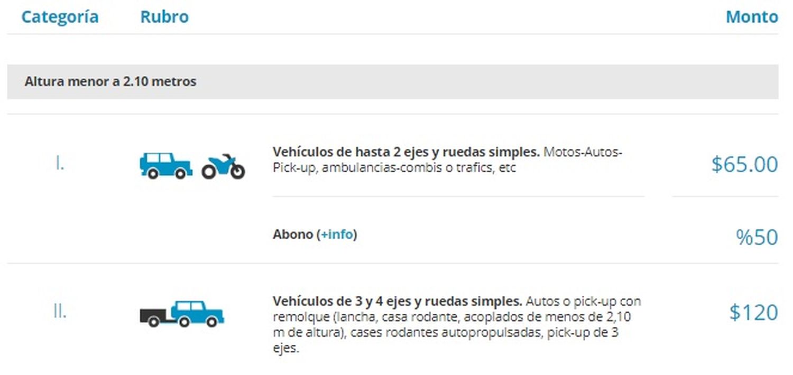The image size is (793, 375).
Task: Click the car with trailer icon
Action: point(182,314)
